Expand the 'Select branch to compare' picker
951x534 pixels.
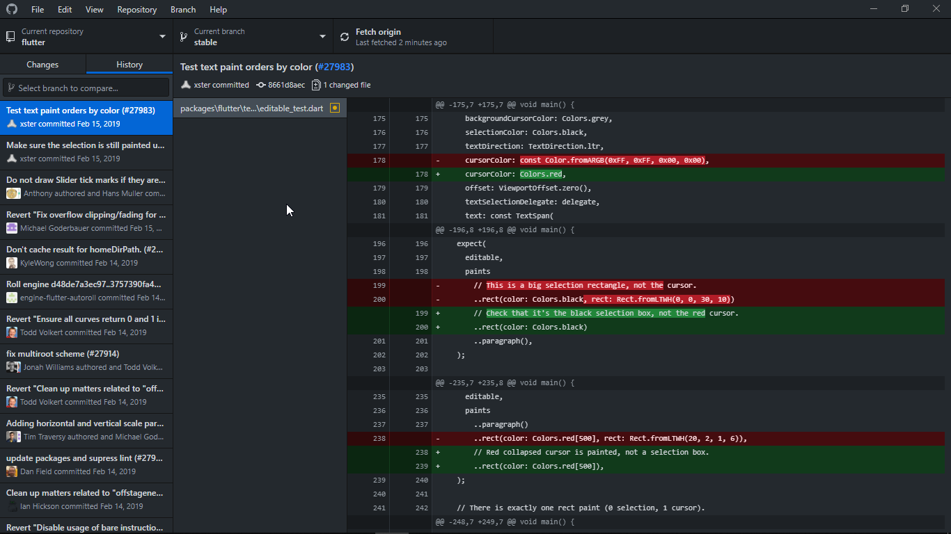[86, 87]
